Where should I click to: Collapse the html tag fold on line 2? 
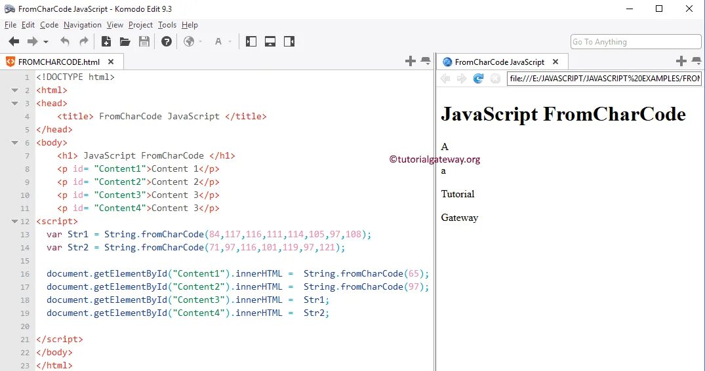tap(15, 90)
